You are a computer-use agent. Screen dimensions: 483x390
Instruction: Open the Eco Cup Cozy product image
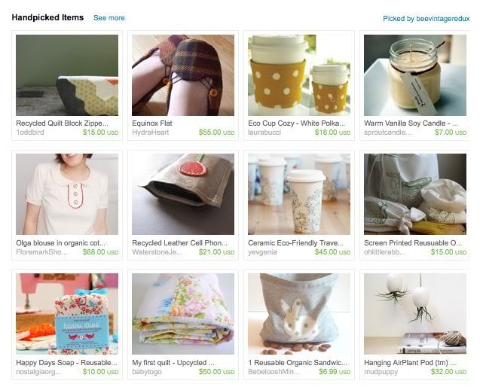pyautogui.click(x=299, y=75)
